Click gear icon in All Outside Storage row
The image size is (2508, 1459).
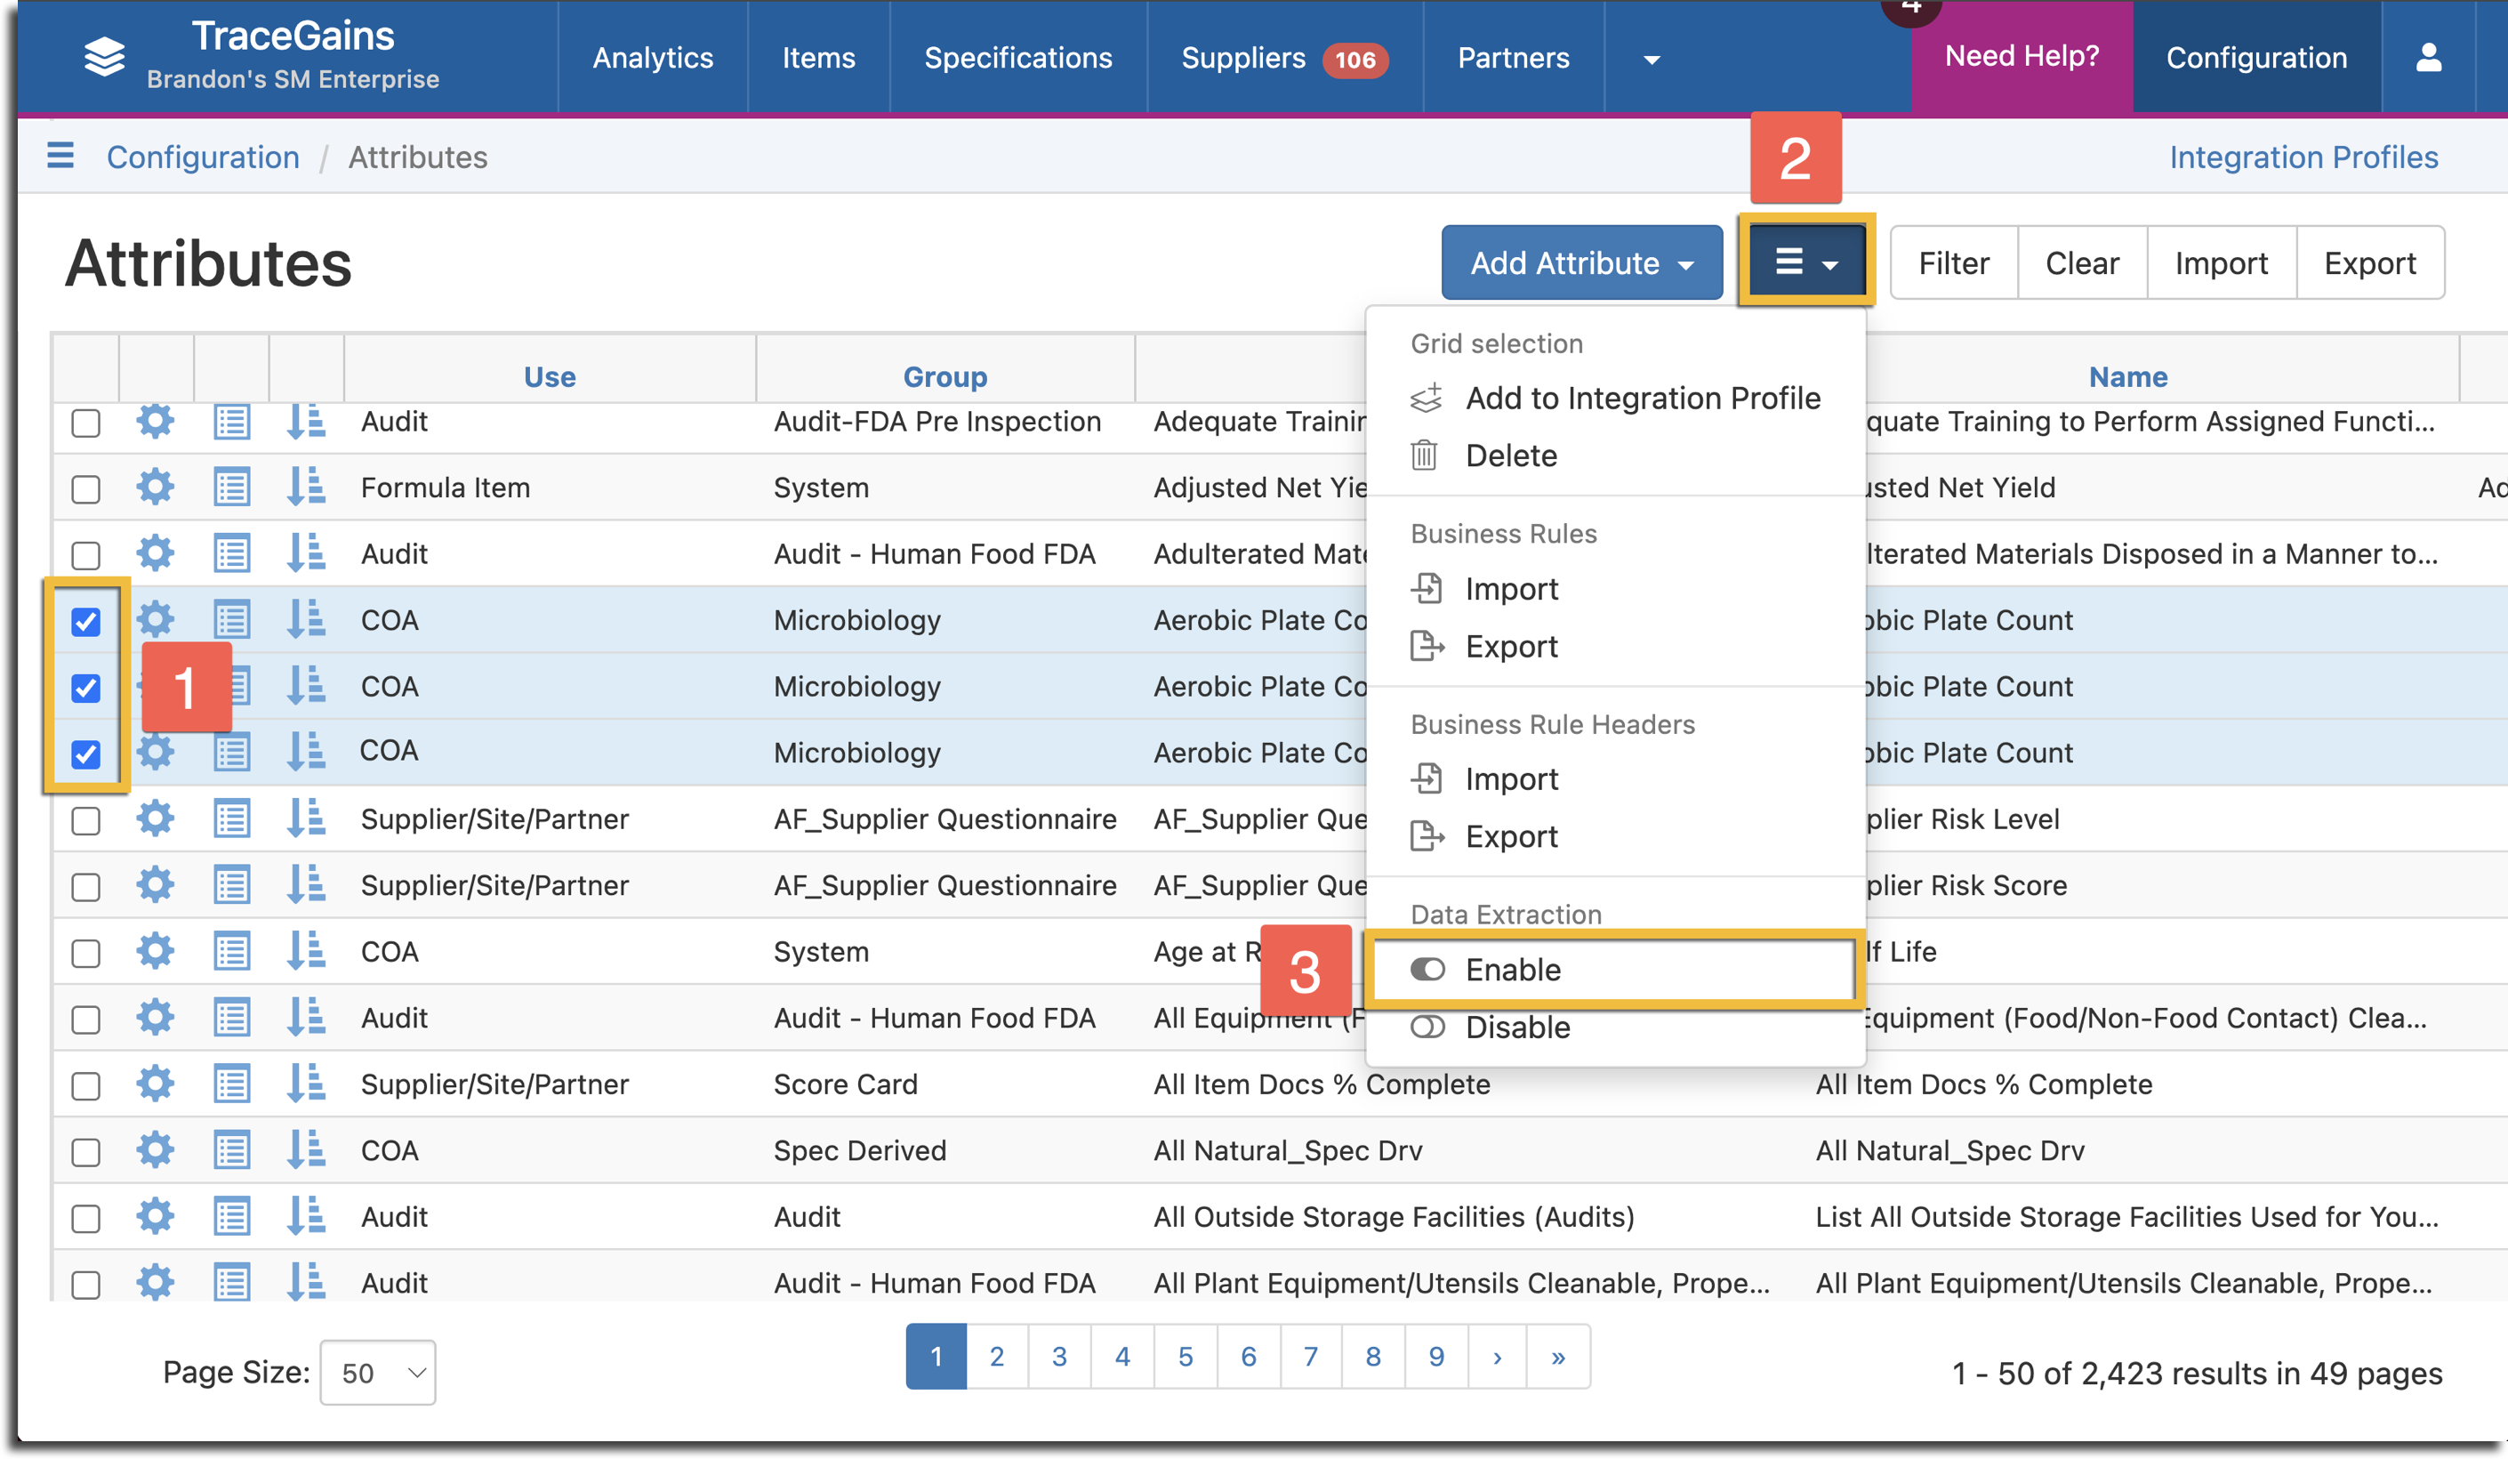click(156, 1216)
